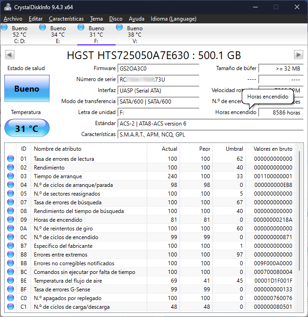Click the Número de serie field
This screenshot has height=317, width=308.
[159, 79]
